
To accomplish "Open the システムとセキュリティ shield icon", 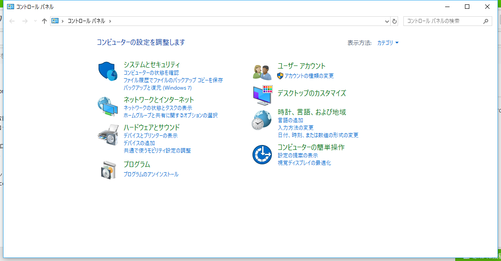I will click(108, 71).
